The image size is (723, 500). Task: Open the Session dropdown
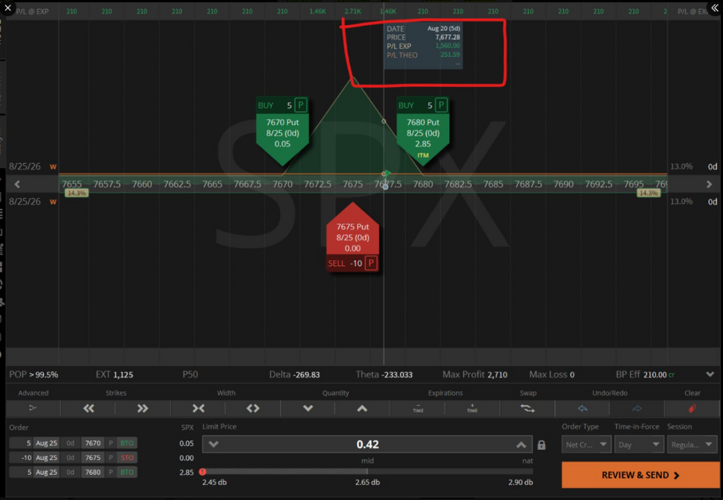click(x=691, y=444)
